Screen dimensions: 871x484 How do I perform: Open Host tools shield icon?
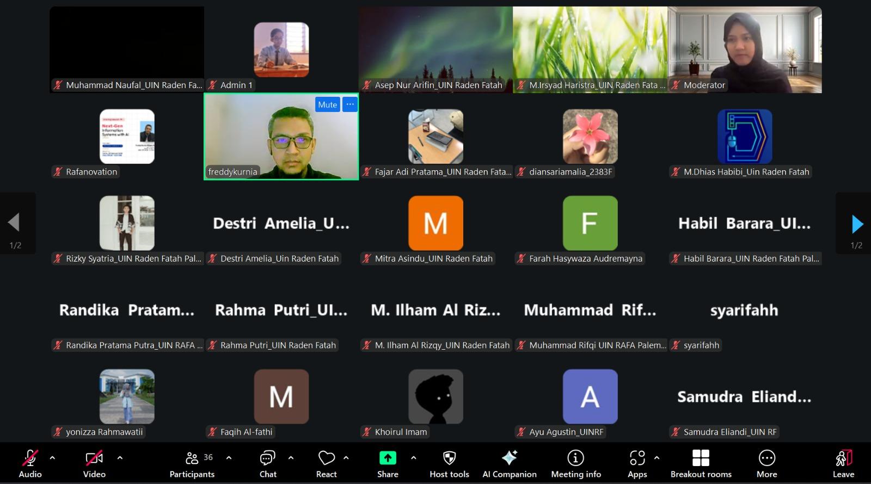click(449, 463)
